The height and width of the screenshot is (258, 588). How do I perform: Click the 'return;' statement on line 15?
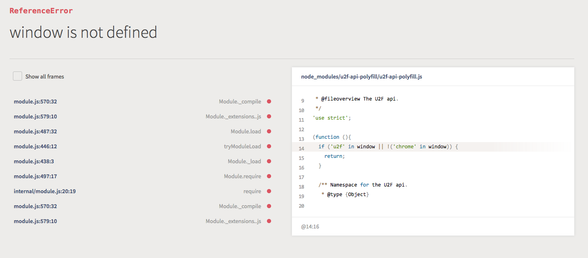pyautogui.click(x=335, y=156)
